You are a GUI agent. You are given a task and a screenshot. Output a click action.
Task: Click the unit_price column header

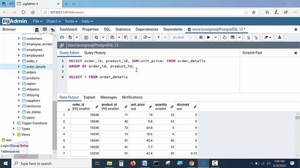[141, 106]
